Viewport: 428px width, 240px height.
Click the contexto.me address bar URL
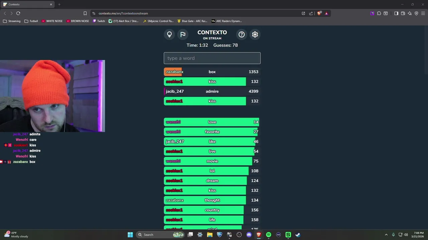click(123, 13)
